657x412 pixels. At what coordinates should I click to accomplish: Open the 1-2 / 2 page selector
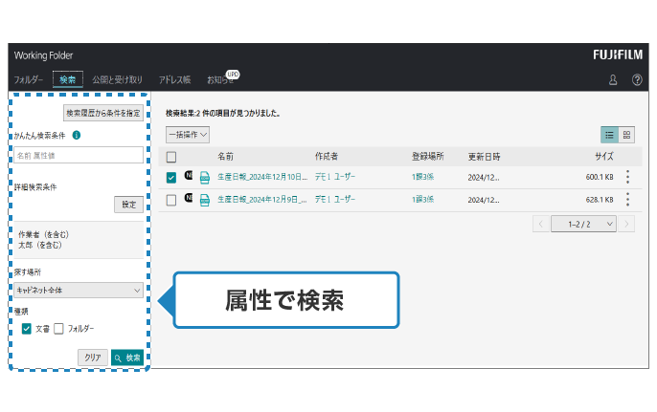coord(583,224)
